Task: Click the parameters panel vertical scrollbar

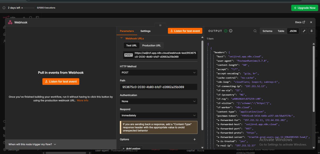Action: point(202,85)
